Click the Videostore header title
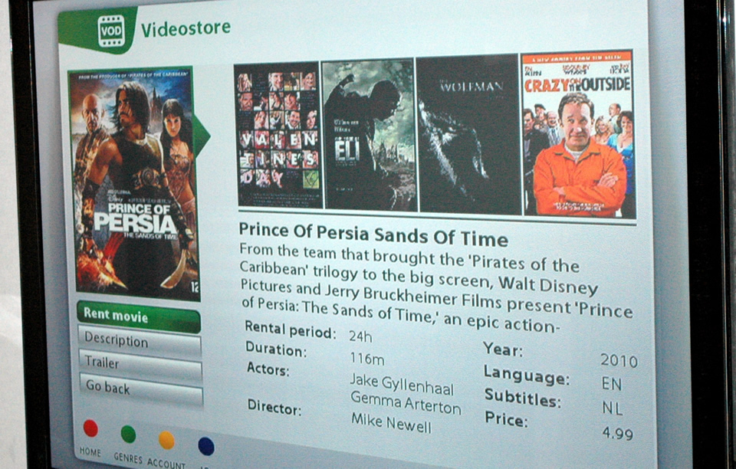This screenshot has height=469, width=736. coord(186,29)
